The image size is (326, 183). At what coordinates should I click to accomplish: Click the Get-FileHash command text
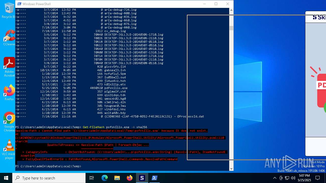pos(93,127)
